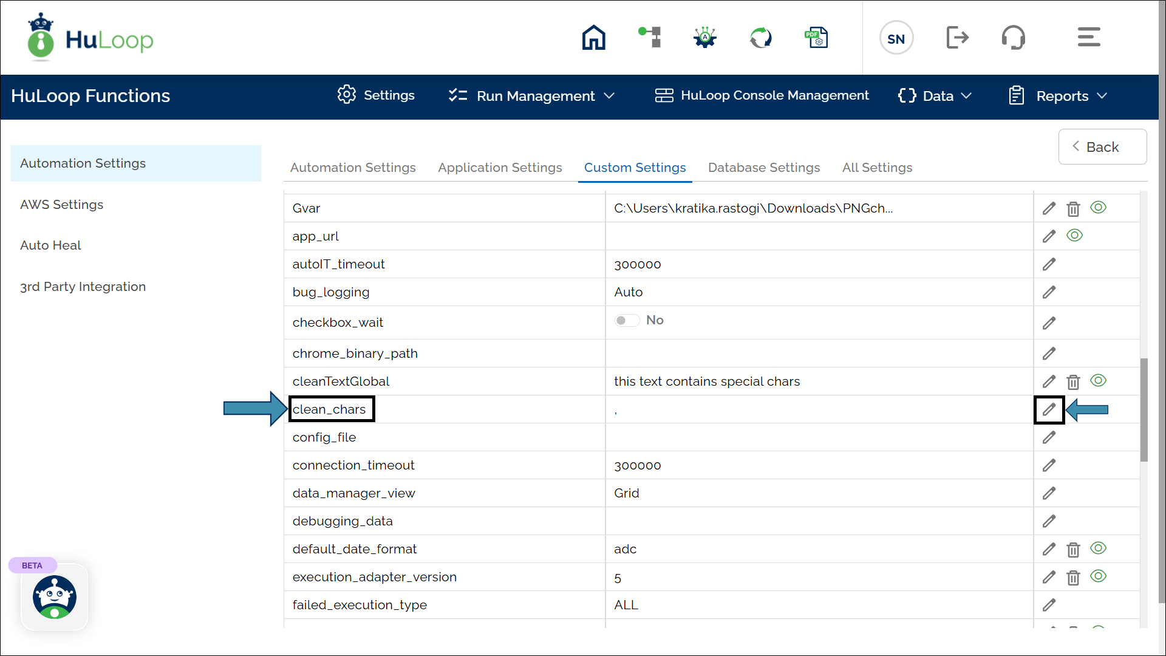1166x656 pixels.
Task: Open headset support icon
Action: tap(1013, 38)
